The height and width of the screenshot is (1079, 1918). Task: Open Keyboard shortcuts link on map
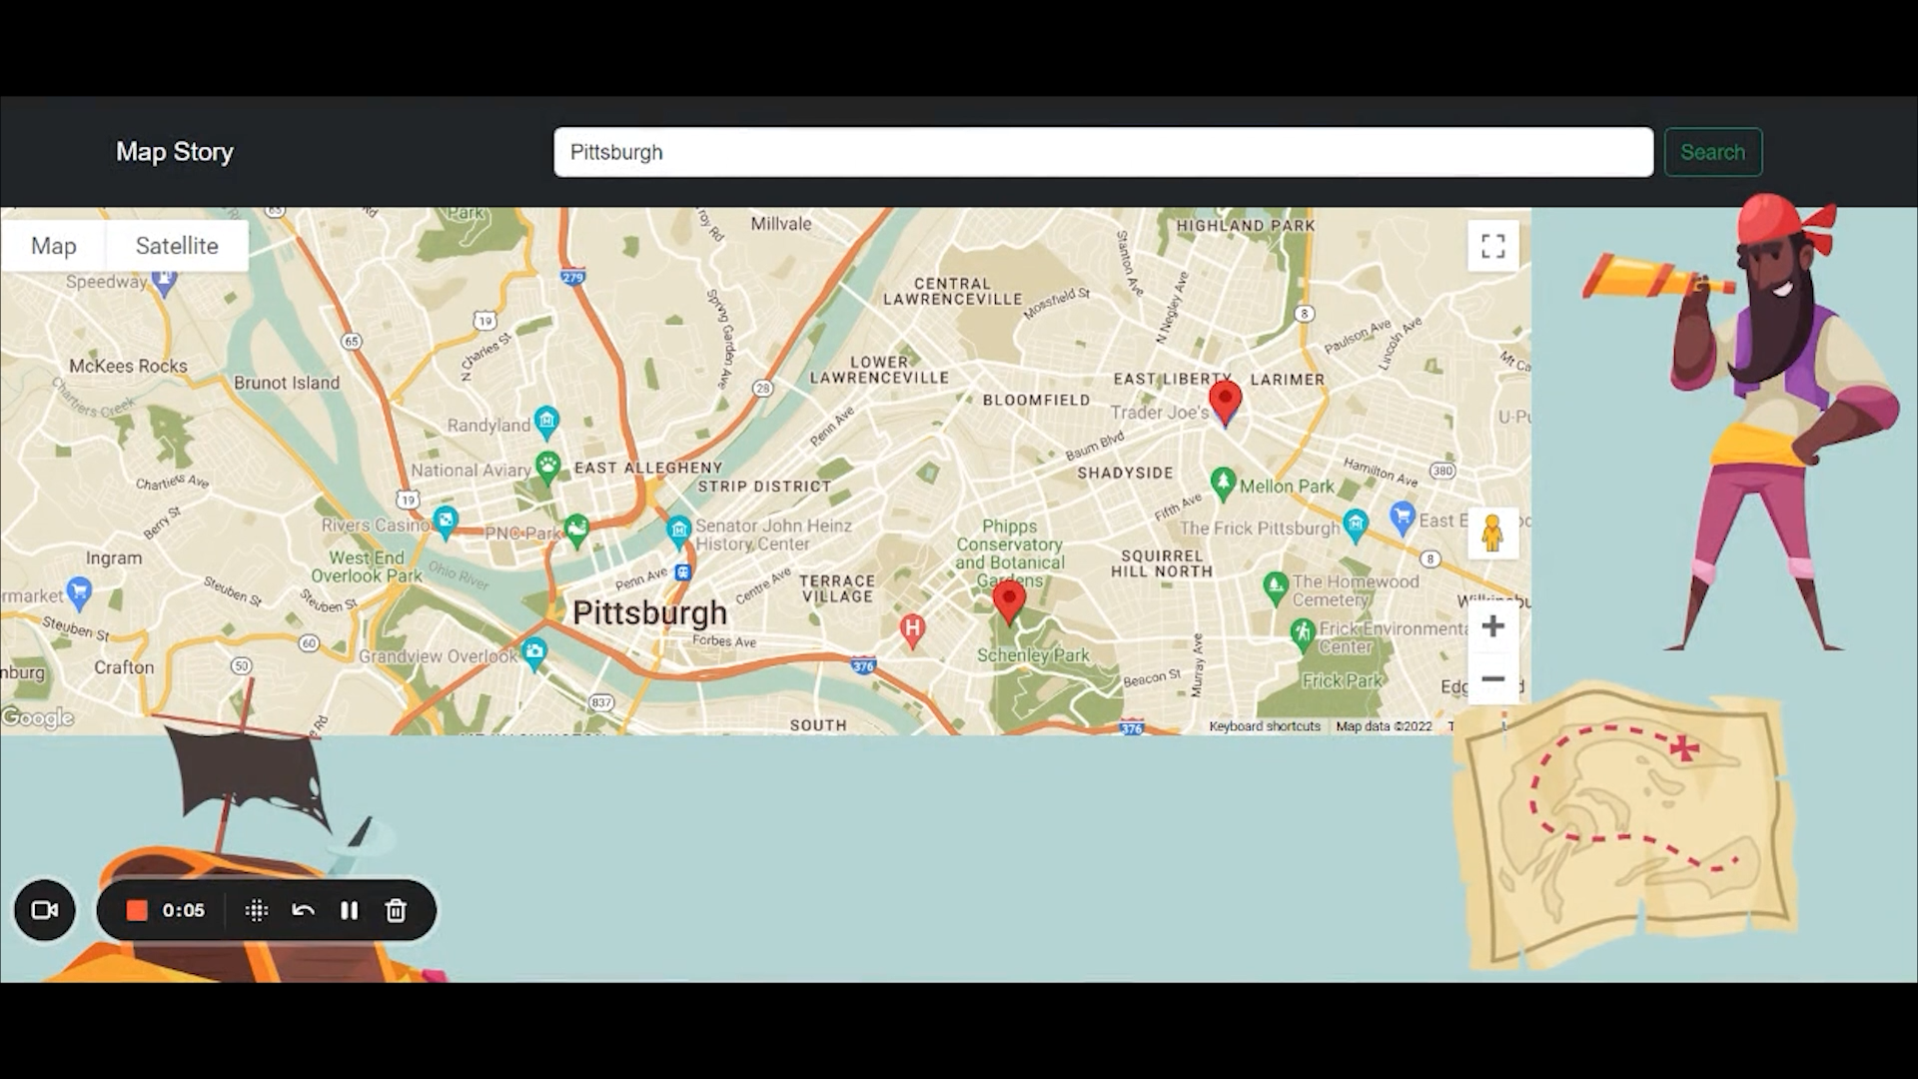click(1264, 726)
